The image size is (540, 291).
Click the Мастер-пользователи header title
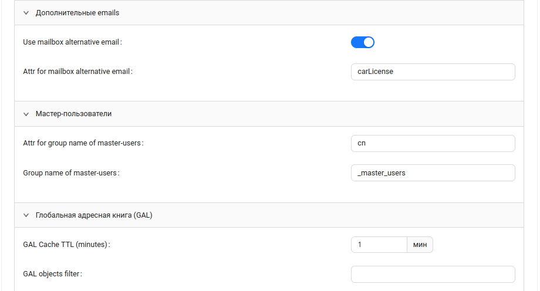[x=73, y=114]
